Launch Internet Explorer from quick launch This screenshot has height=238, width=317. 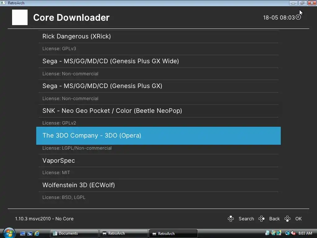click(37, 233)
